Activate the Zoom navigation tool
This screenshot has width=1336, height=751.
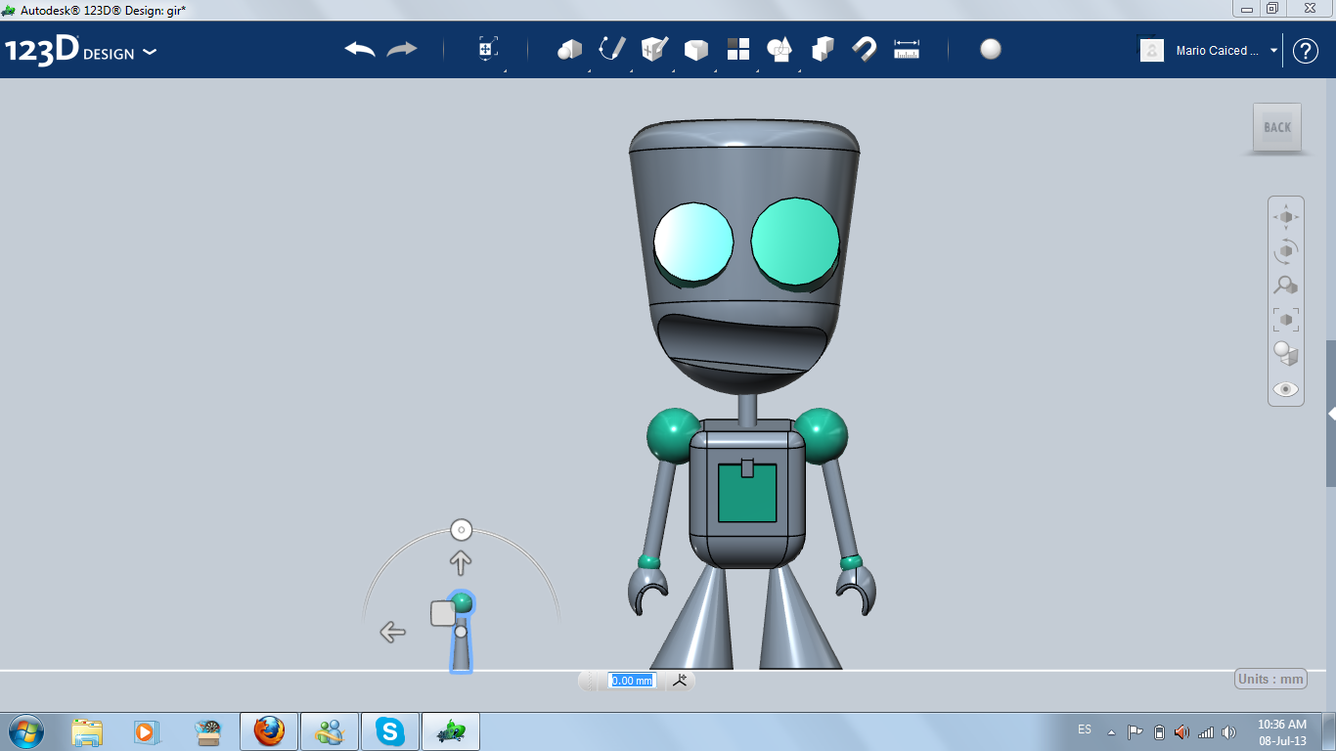(1286, 286)
